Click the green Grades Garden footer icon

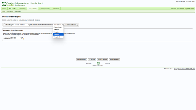98,63
